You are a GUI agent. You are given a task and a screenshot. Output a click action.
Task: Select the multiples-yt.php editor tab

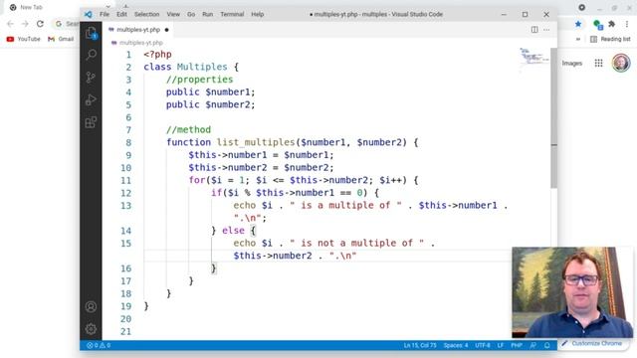138,30
